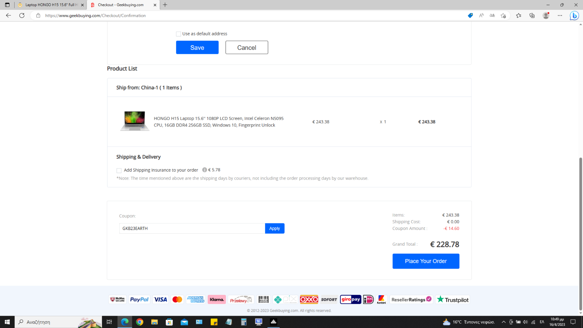
Task: Open Calculator from taskbar
Action: pos(244,322)
